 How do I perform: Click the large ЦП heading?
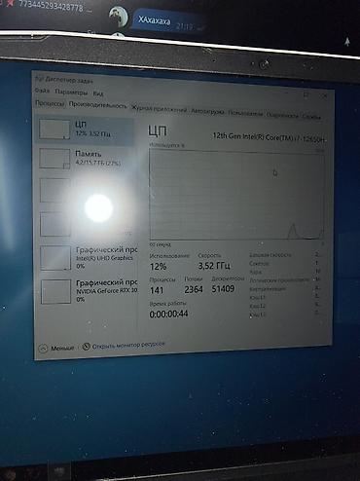coord(158,130)
